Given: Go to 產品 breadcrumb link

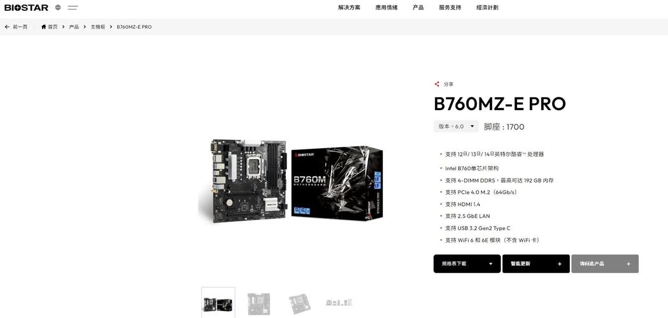Looking at the screenshot, I should 74,27.
